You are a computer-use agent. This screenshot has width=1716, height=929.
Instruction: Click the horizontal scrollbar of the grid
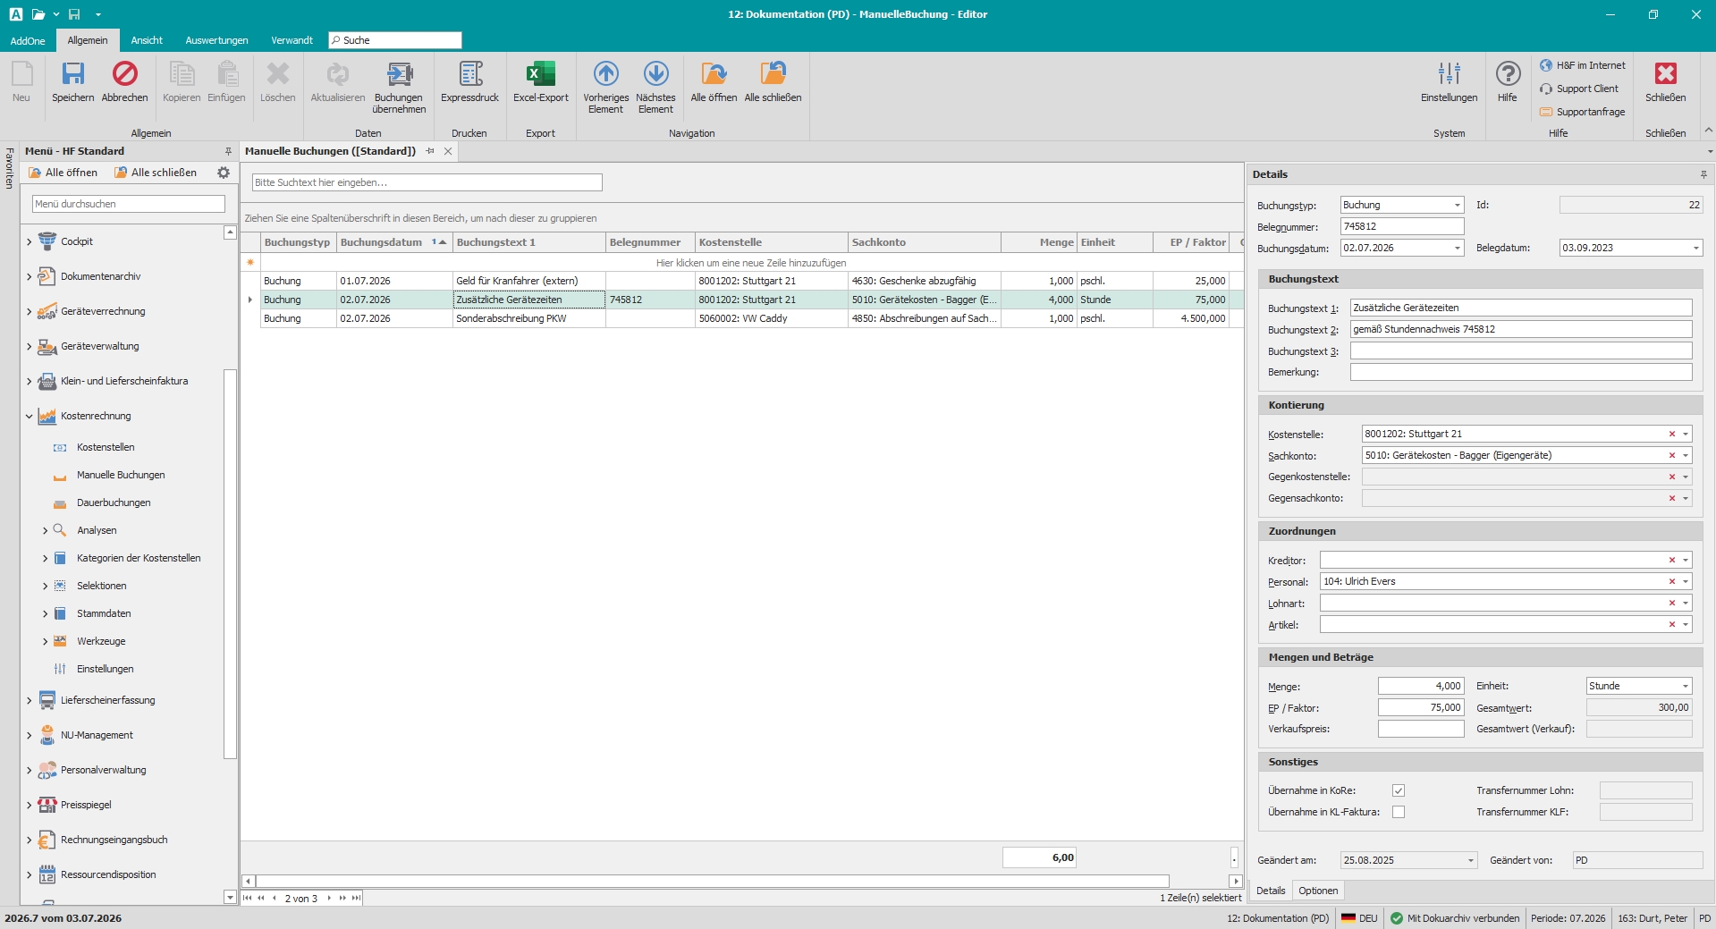(x=712, y=881)
